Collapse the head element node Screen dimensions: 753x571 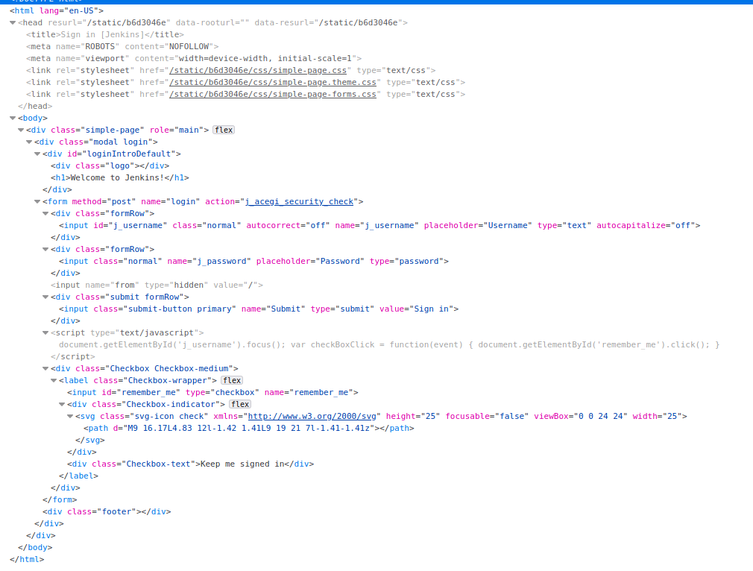point(13,23)
